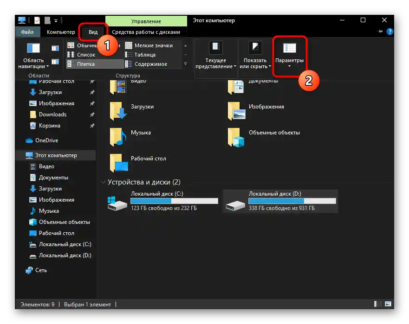
Task: Click the new folder icon in quick access toolbar
Action: click(47, 20)
